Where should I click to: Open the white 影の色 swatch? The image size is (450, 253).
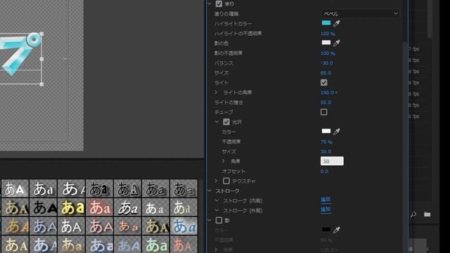326,42
